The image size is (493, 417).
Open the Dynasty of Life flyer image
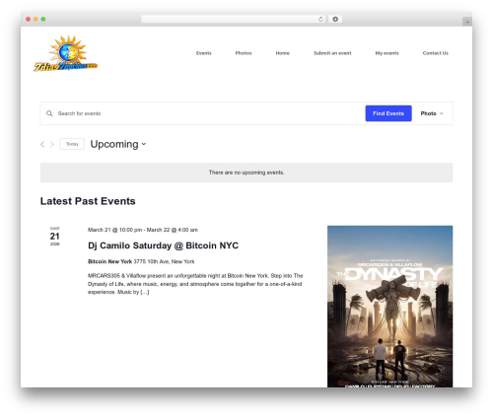click(x=389, y=307)
